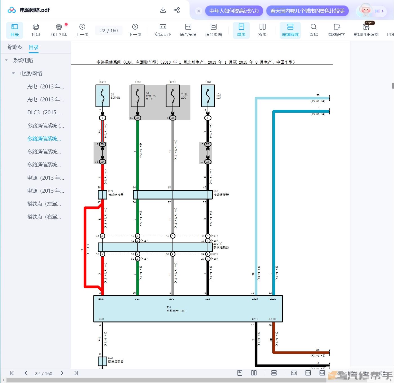Open 搭铁点 (右驾... outline entry
Viewport: 394px width, 383px height.
coord(44,217)
